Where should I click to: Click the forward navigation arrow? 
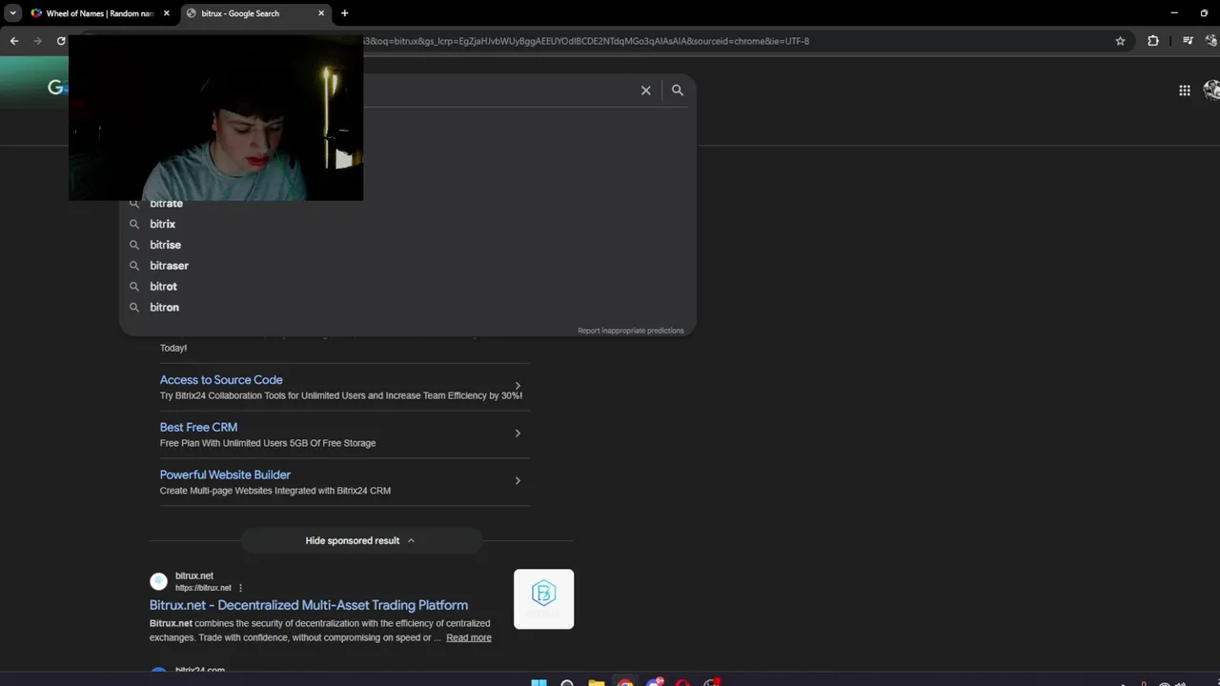(x=37, y=41)
